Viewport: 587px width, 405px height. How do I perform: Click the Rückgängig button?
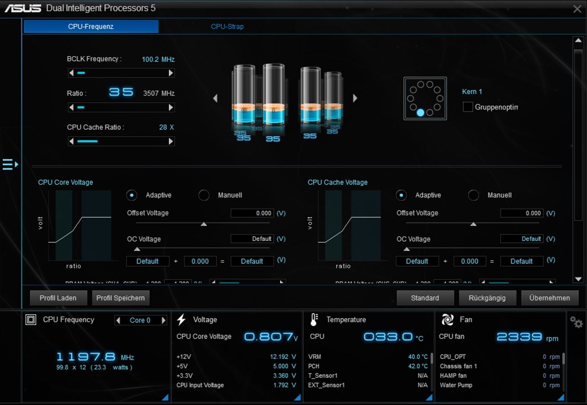pyautogui.click(x=487, y=298)
